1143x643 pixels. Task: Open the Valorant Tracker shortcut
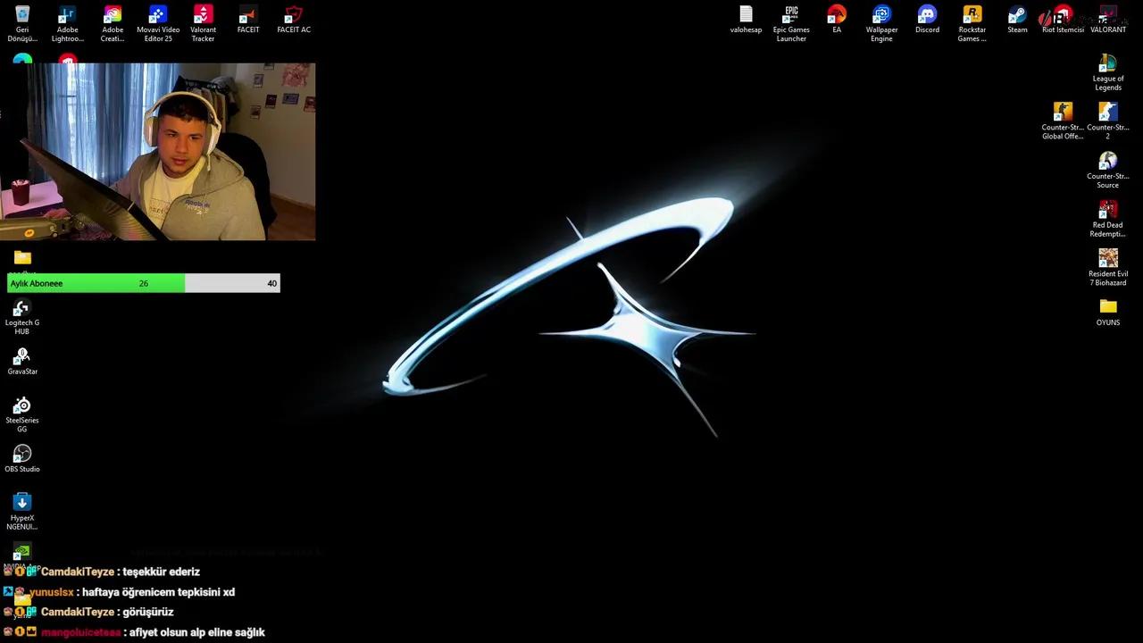[203, 16]
